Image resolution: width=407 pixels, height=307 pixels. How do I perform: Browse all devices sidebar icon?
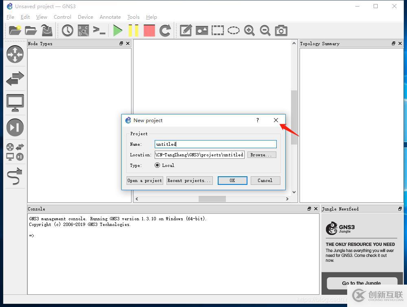tap(15, 152)
